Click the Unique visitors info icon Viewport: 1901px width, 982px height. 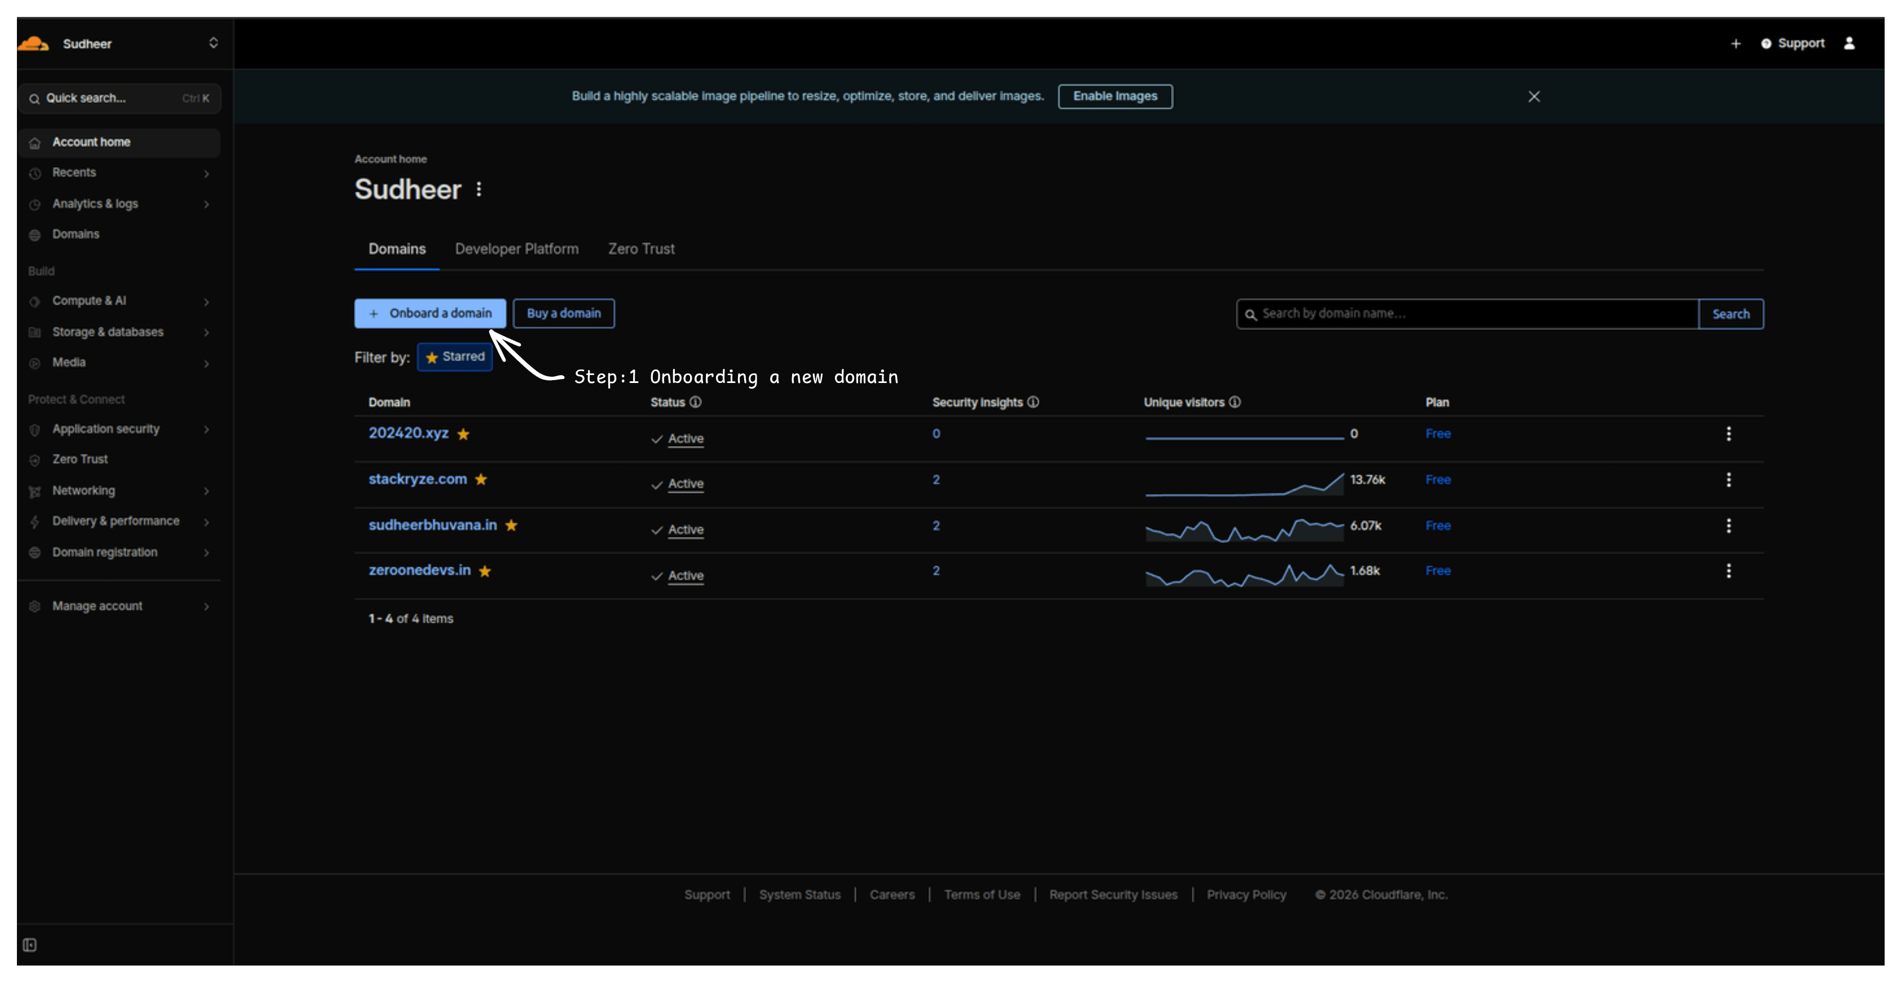click(1235, 402)
